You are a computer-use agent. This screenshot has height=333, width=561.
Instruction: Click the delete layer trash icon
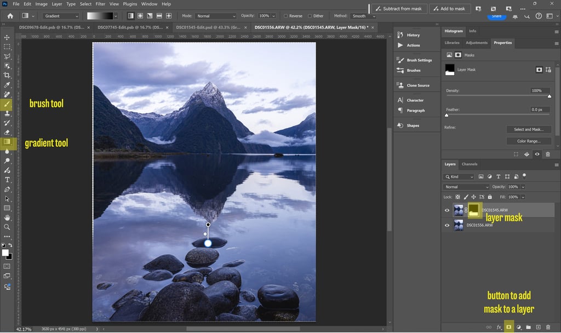click(x=548, y=327)
